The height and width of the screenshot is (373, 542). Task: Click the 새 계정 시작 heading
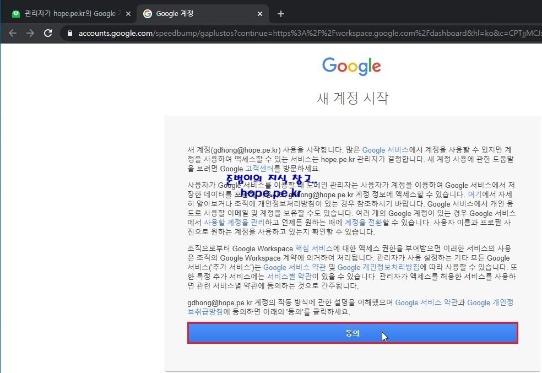click(x=353, y=98)
